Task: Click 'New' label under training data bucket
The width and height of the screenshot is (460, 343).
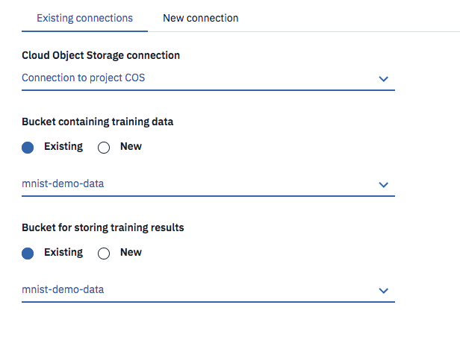Action: tap(131, 146)
